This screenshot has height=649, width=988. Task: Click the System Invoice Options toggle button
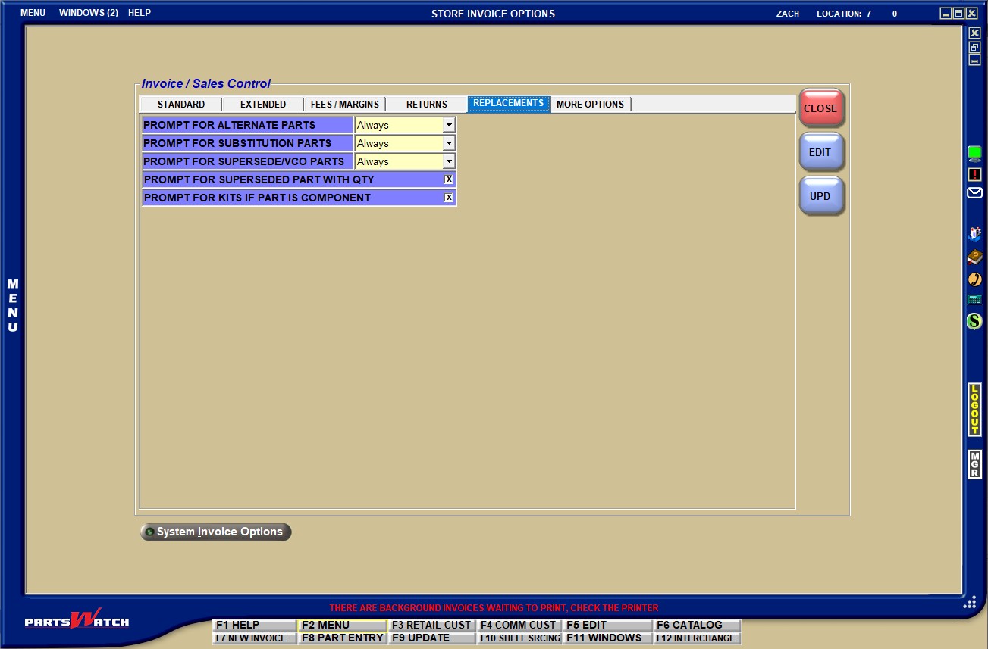pyautogui.click(x=215, y=532)
